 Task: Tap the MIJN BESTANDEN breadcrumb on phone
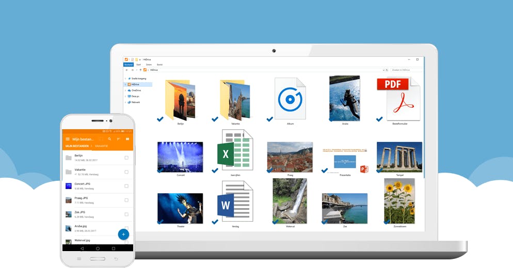77,146
